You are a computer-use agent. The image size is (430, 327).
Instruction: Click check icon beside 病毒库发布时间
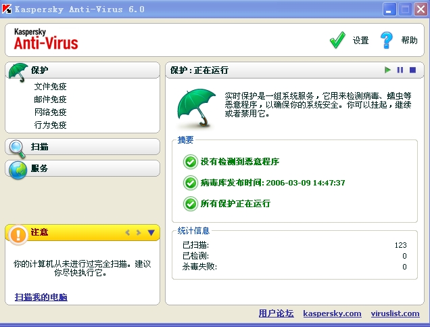[190, 183]
